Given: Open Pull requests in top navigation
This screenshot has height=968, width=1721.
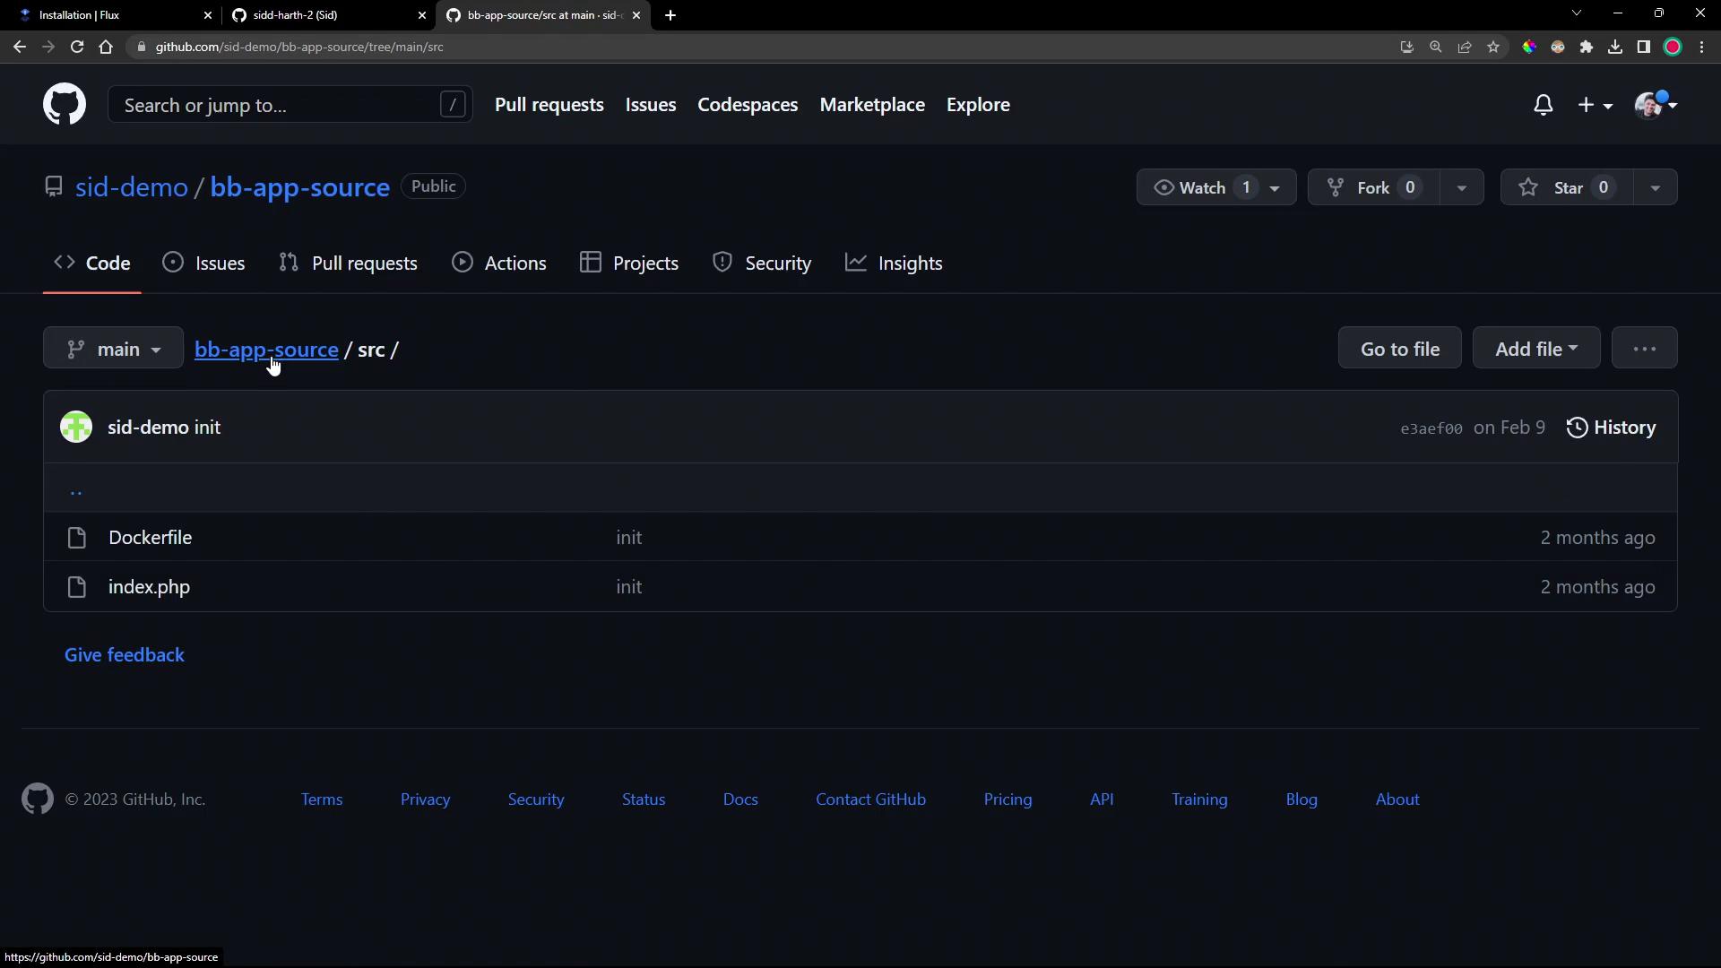Looking at the screenshot, I should point(549,105).
